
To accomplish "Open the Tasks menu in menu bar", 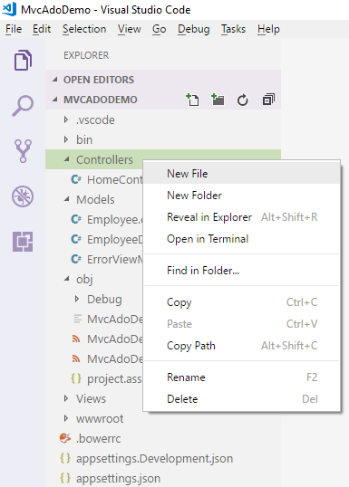I will click(233, 29).
